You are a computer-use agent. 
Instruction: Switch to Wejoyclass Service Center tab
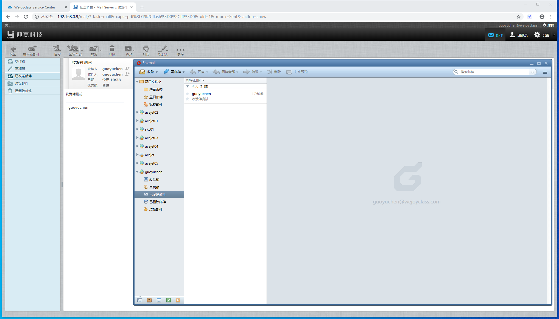click(x=35, y=7)
